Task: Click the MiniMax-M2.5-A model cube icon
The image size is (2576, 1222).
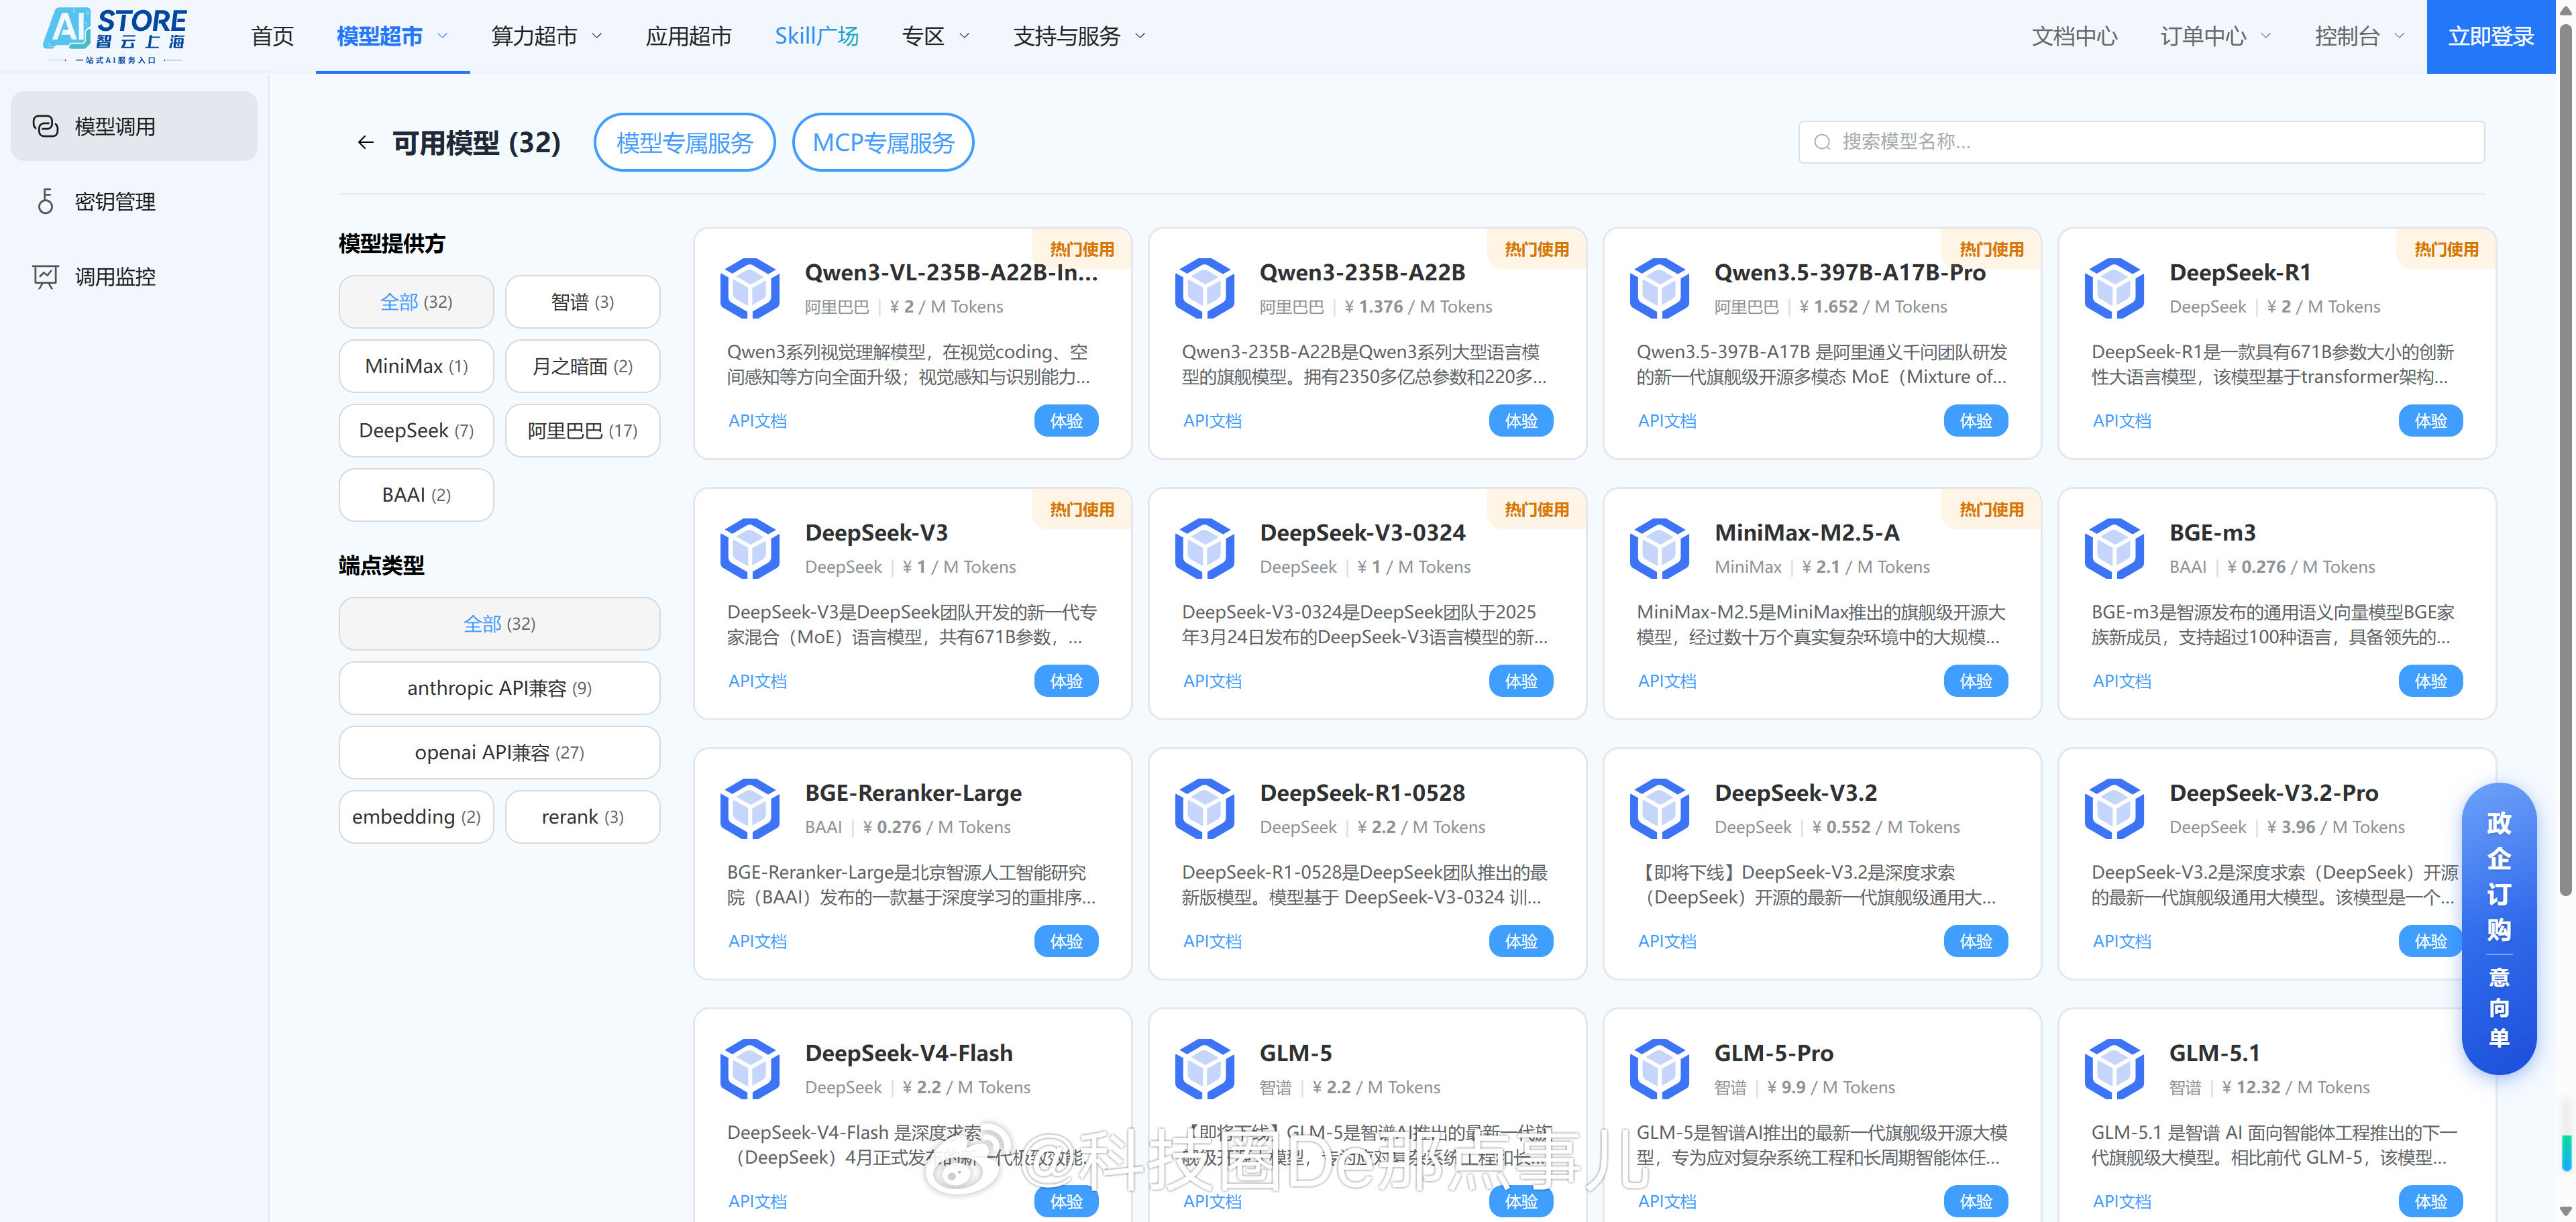Action: (x=1660, y=548)
